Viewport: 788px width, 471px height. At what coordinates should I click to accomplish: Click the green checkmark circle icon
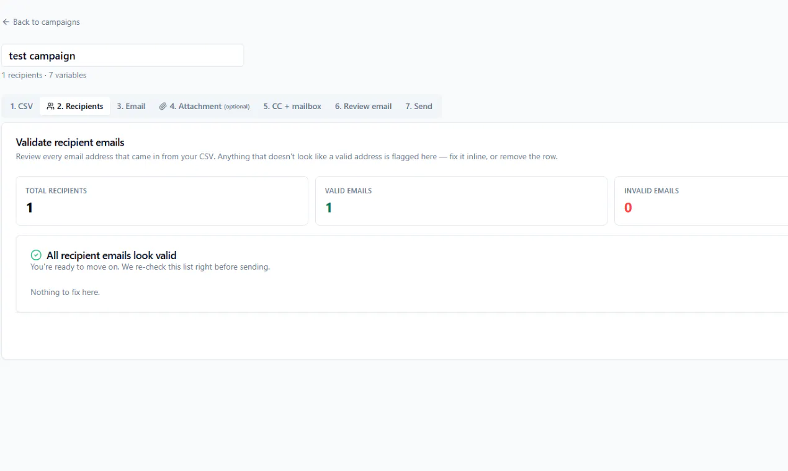pos(36,255)
